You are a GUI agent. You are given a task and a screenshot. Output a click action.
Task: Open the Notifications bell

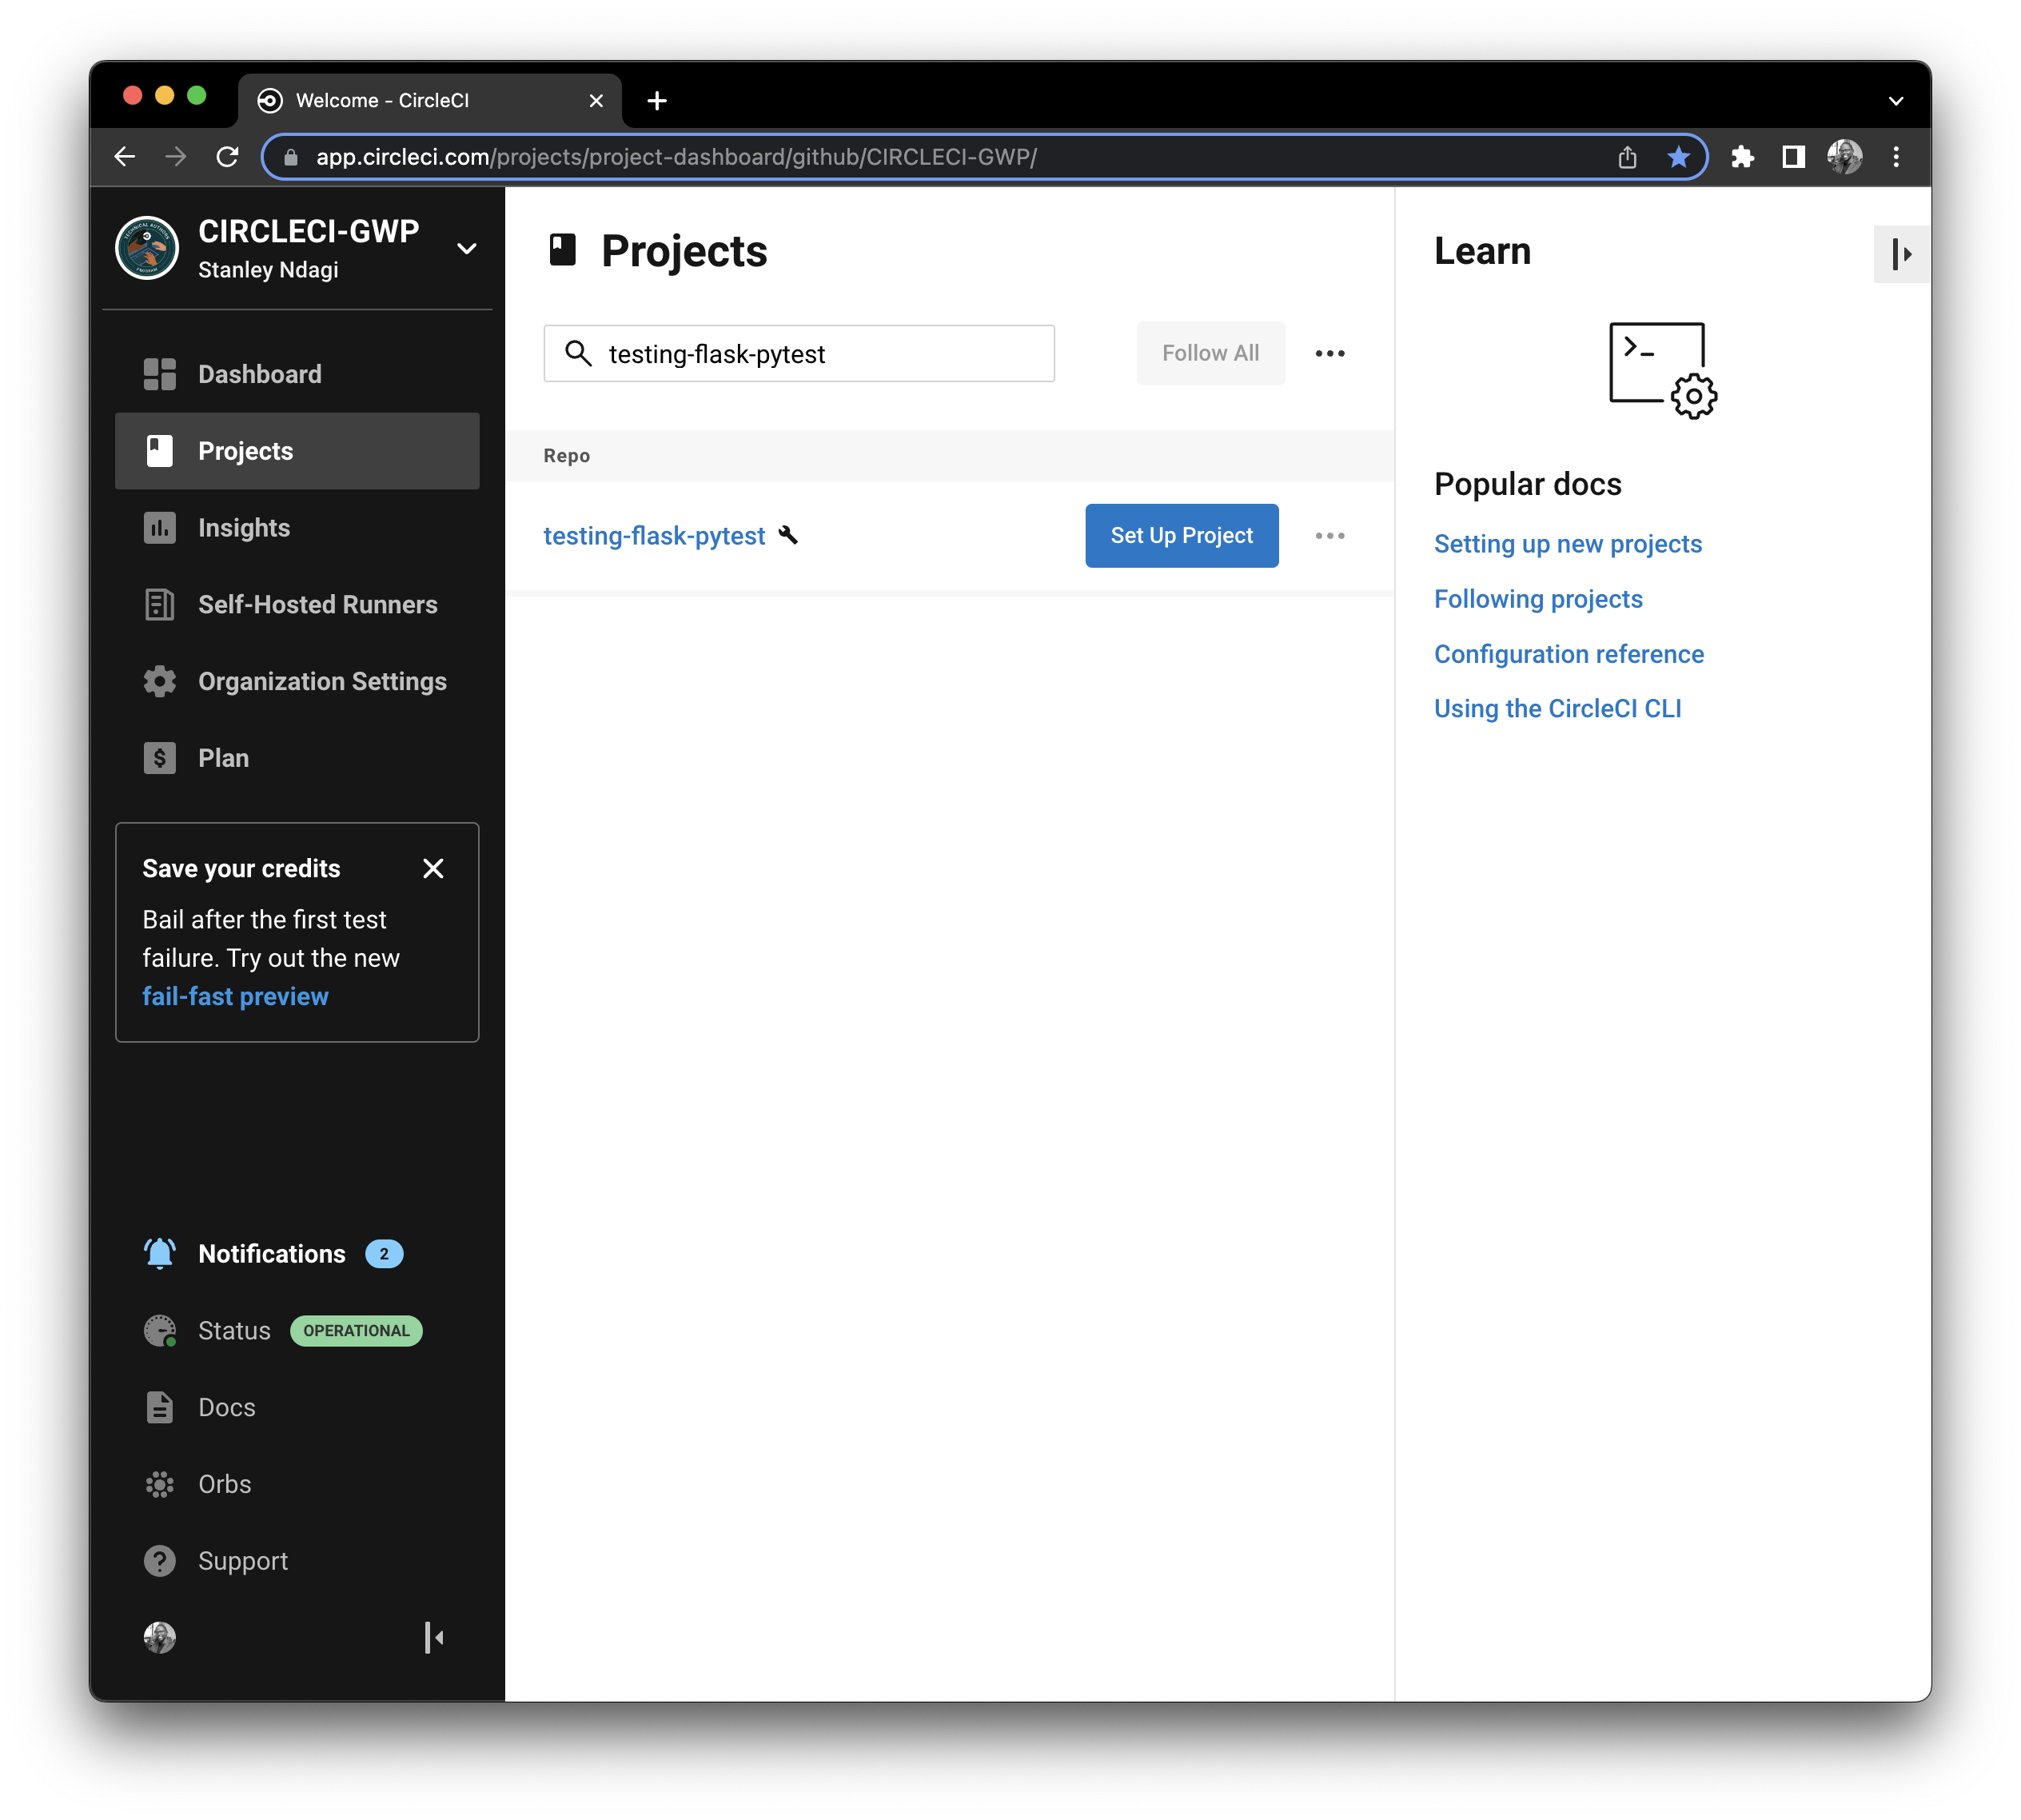click(x=160, y=1253)
